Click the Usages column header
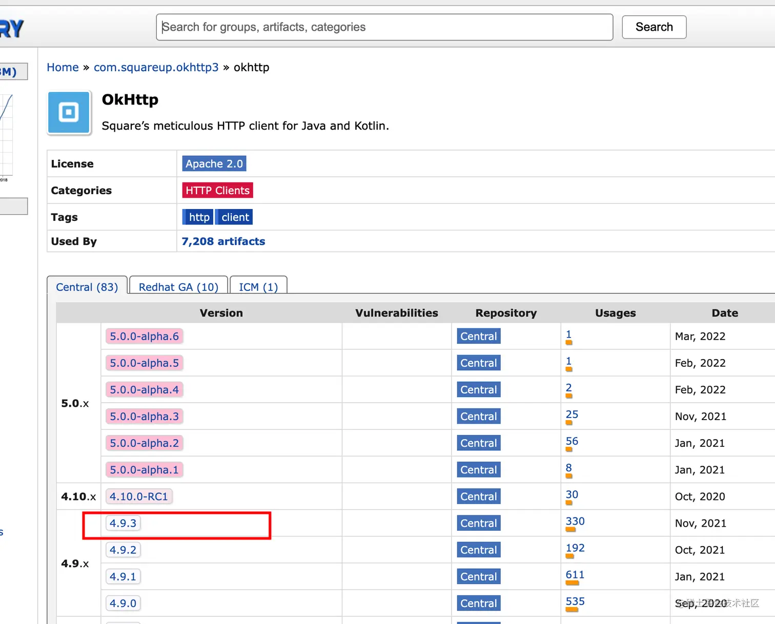 click(x=616, y=313)
